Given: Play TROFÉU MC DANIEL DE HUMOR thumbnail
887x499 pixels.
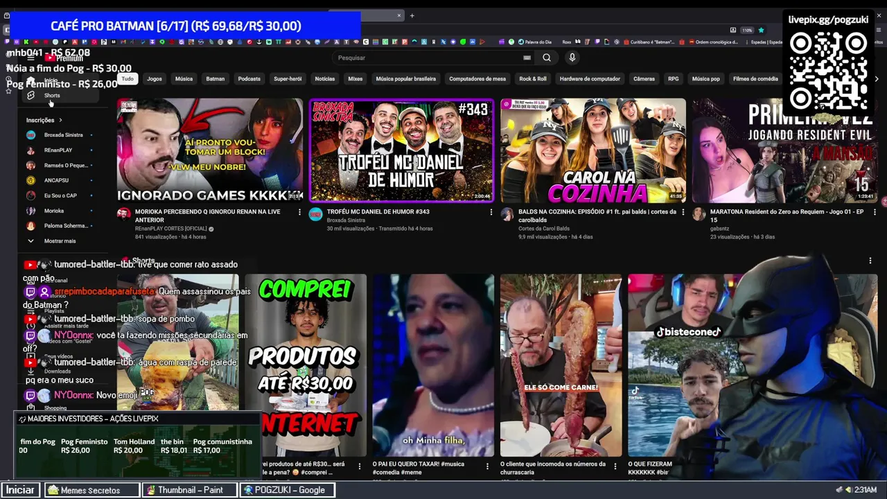Looking at the screenshot, I should [x=402, y=150].
